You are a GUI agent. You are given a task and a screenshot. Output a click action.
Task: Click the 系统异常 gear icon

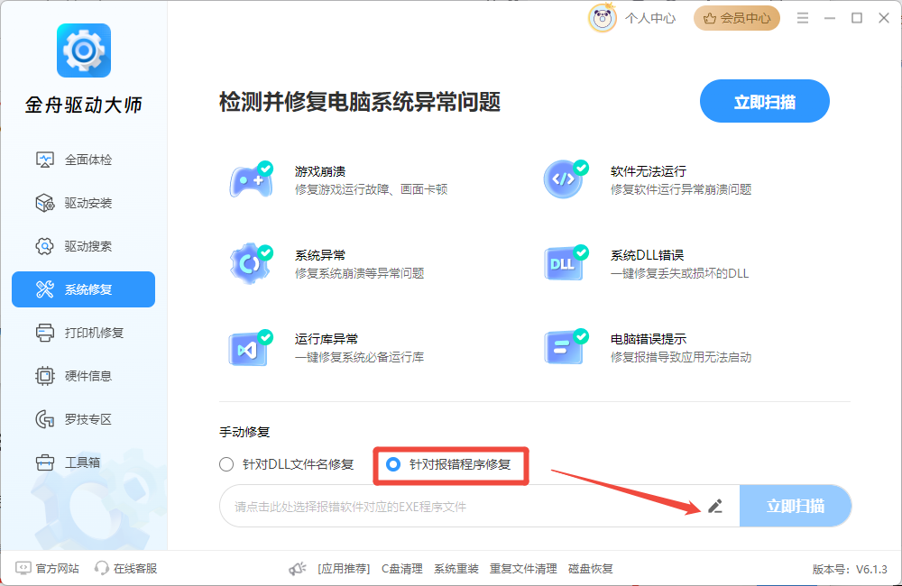tap(252, 263)
